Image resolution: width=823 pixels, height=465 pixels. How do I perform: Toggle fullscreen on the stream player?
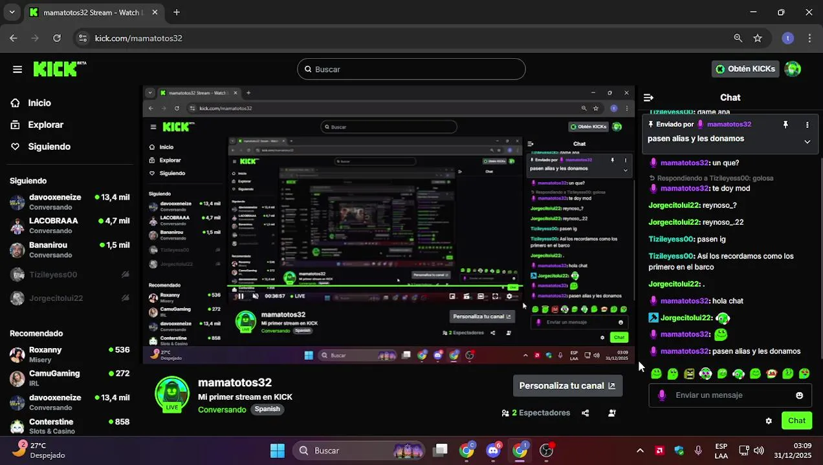[x=495, y=296]
